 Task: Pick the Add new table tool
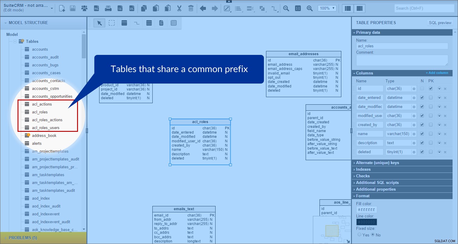tap(124, 23)
